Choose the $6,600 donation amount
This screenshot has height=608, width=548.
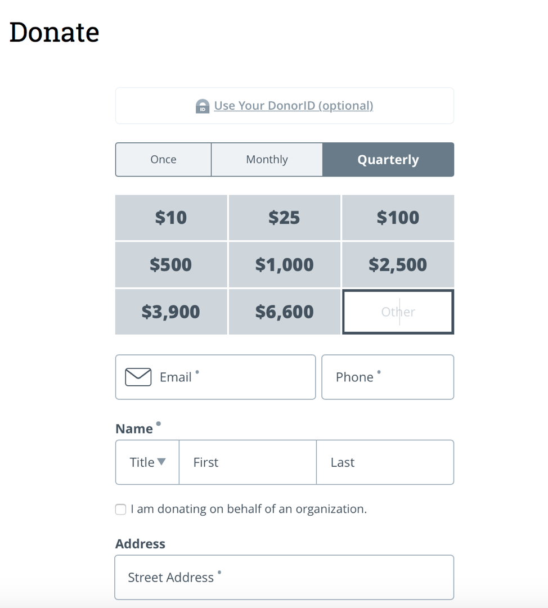(284, 312)
